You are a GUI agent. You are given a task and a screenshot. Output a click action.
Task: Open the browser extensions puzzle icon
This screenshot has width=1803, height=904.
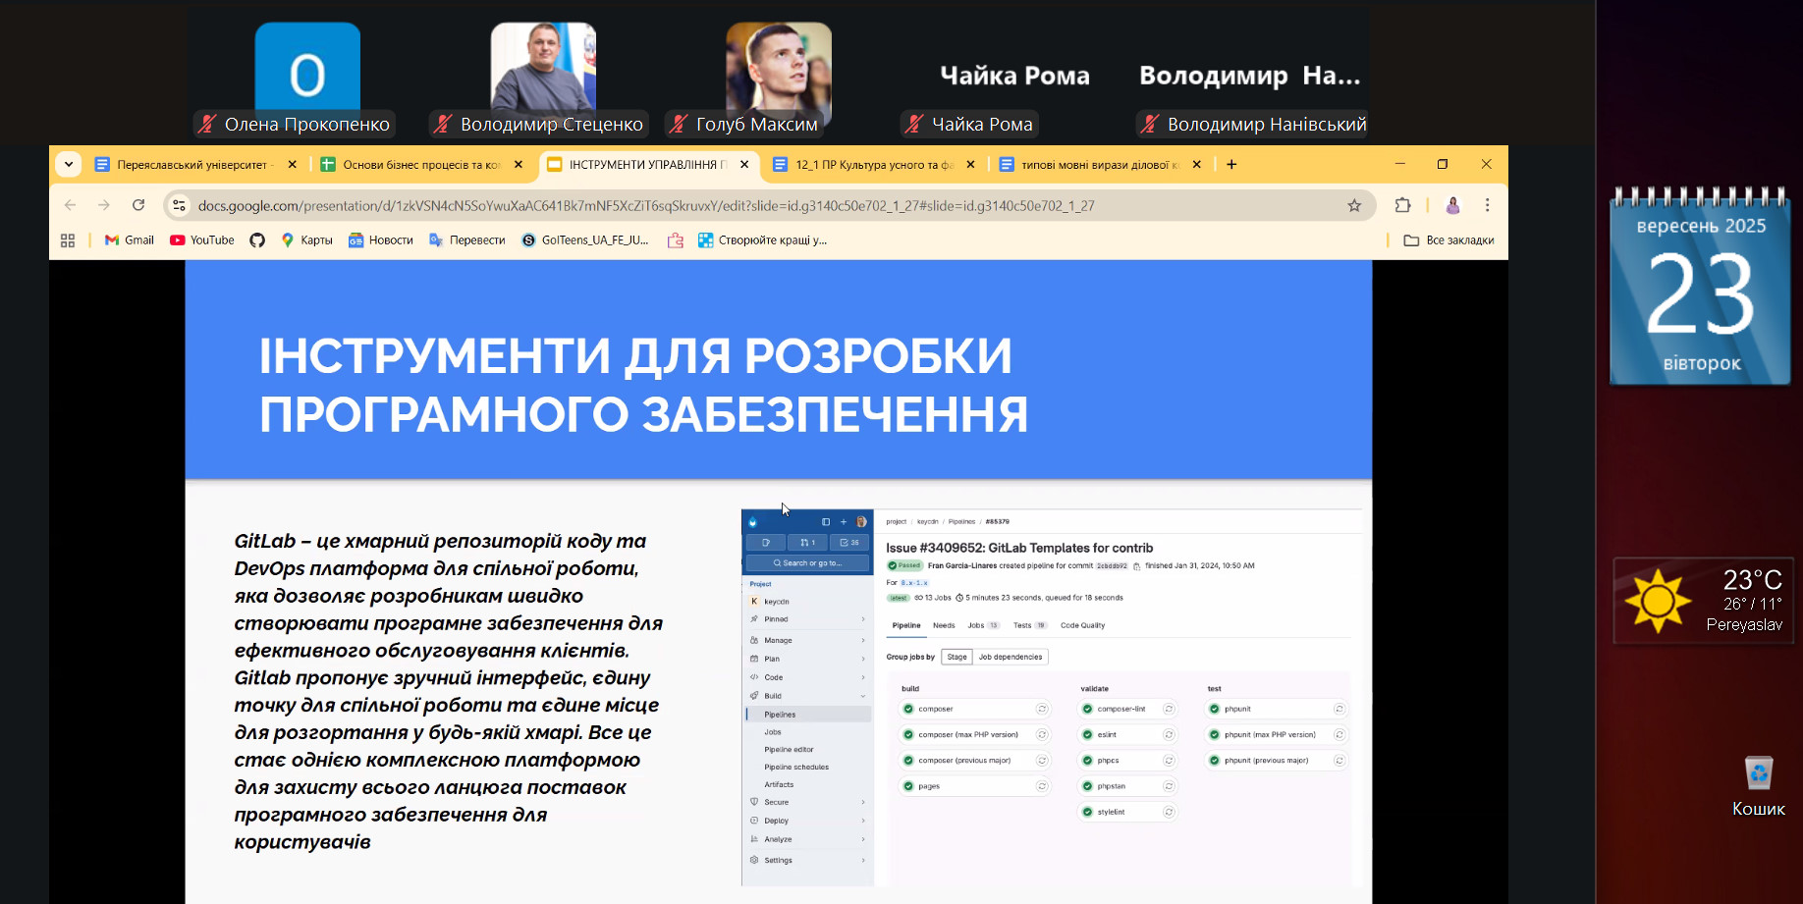(1402, 205)
